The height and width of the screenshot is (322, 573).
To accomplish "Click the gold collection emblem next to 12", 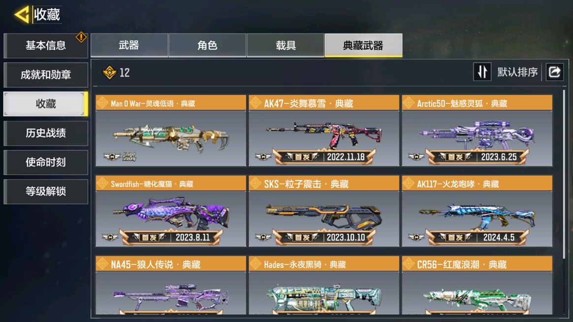I will click(109, 73).
